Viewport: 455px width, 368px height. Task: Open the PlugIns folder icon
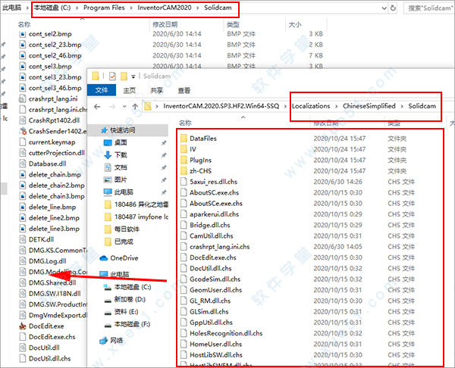(x=183, y=161)
